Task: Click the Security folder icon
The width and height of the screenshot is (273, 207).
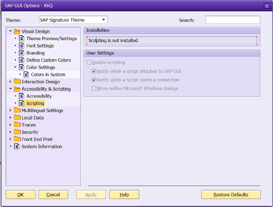Action: coord(17,132)
